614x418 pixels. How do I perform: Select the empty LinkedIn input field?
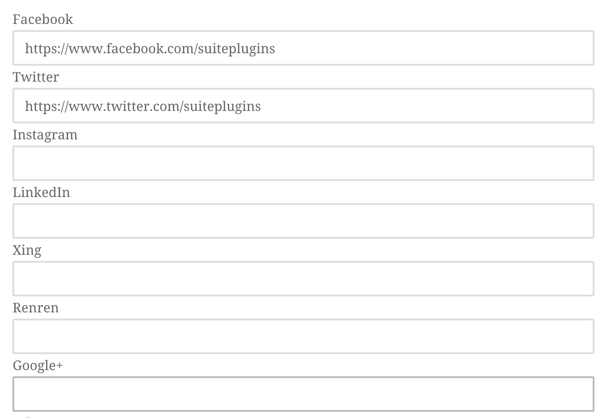(x=303, y=221)
